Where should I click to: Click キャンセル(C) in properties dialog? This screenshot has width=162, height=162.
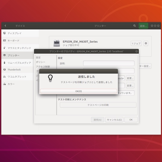[114, 120]
